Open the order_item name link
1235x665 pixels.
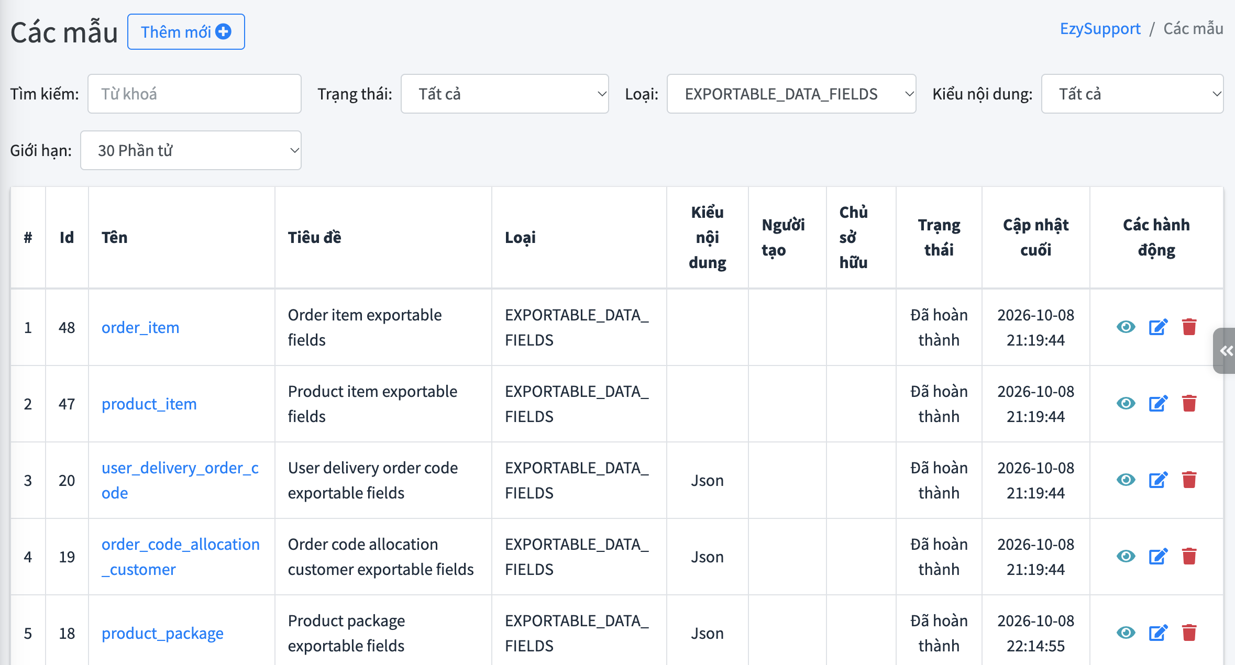point(140,327)
